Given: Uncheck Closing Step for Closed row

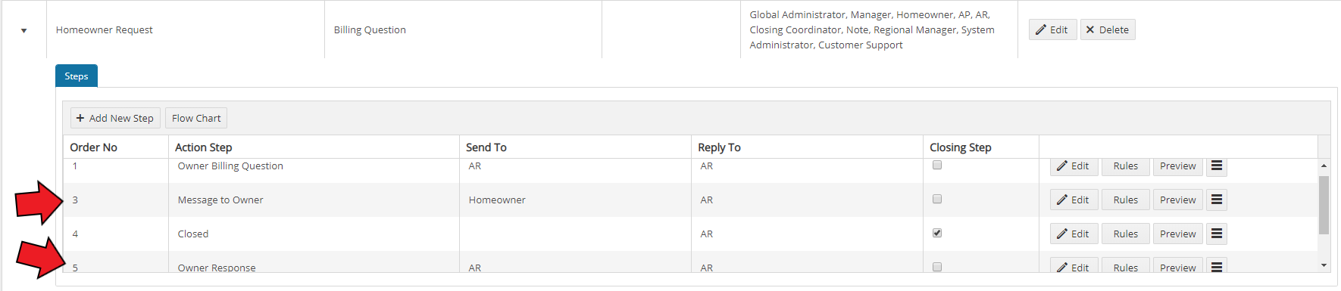Looking at the screenshot, I should [x=937, y=233].
